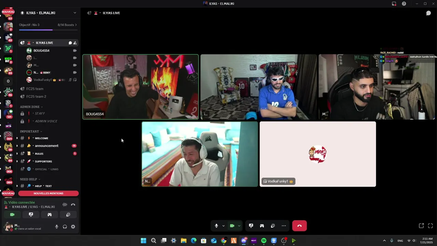The image size is (437, 246).
Task: Show hidden icons in system tray
Action: (384, 241)
